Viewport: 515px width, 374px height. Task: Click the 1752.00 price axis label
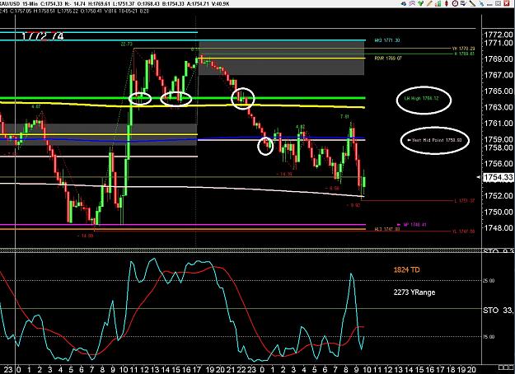click(498, 196)
